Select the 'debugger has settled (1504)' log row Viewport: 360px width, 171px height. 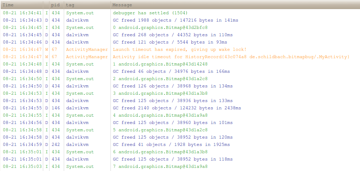(x=180, y=13)
